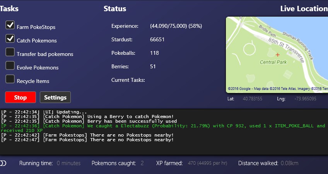Click the Google map data copyright text
Screen dimensions: 328x174
tap(278, 89)
